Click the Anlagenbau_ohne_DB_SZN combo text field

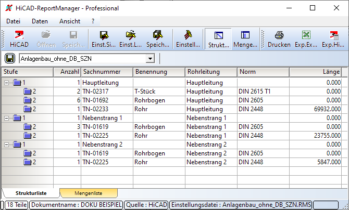point(83,59)
